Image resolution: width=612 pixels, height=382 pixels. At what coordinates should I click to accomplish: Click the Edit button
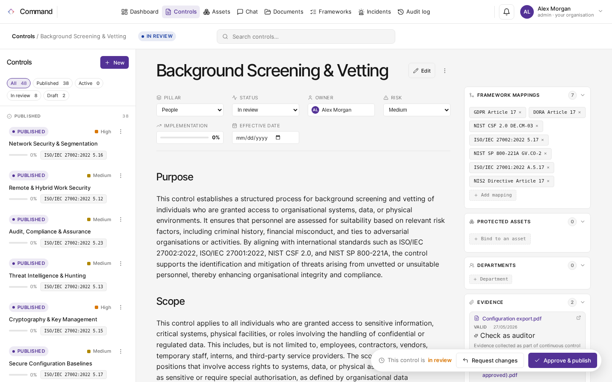[422, 70]
